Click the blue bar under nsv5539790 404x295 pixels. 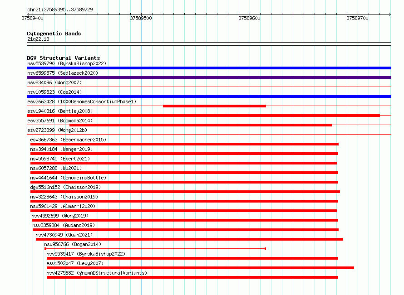(209, 68)
